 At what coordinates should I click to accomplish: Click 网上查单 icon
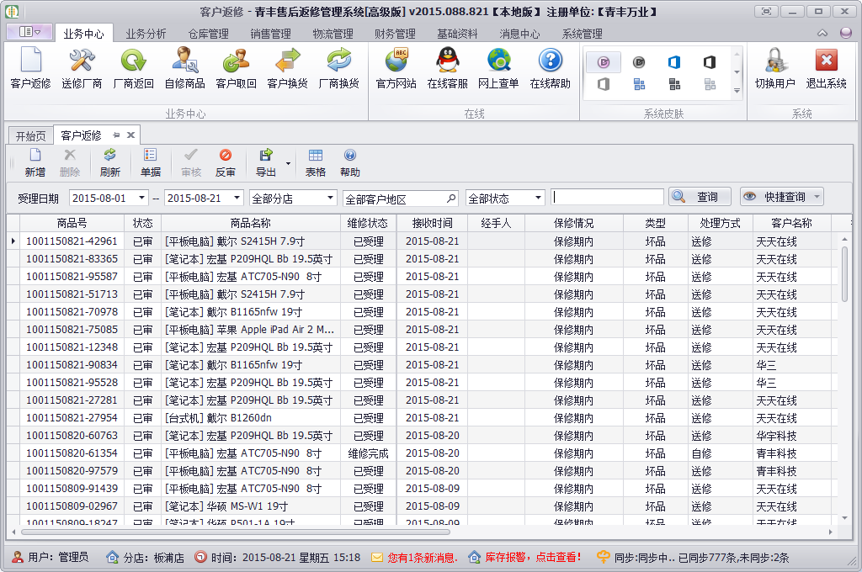(x=498, y=69)
